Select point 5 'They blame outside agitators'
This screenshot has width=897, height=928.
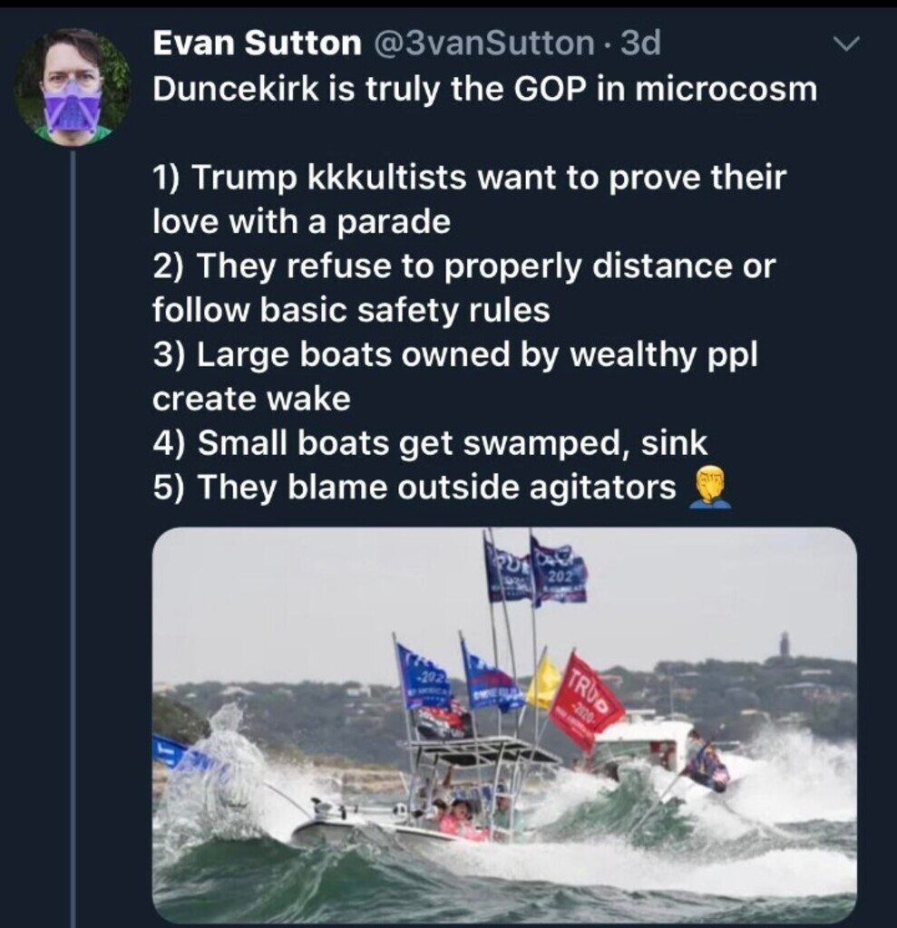click(414, 487)
